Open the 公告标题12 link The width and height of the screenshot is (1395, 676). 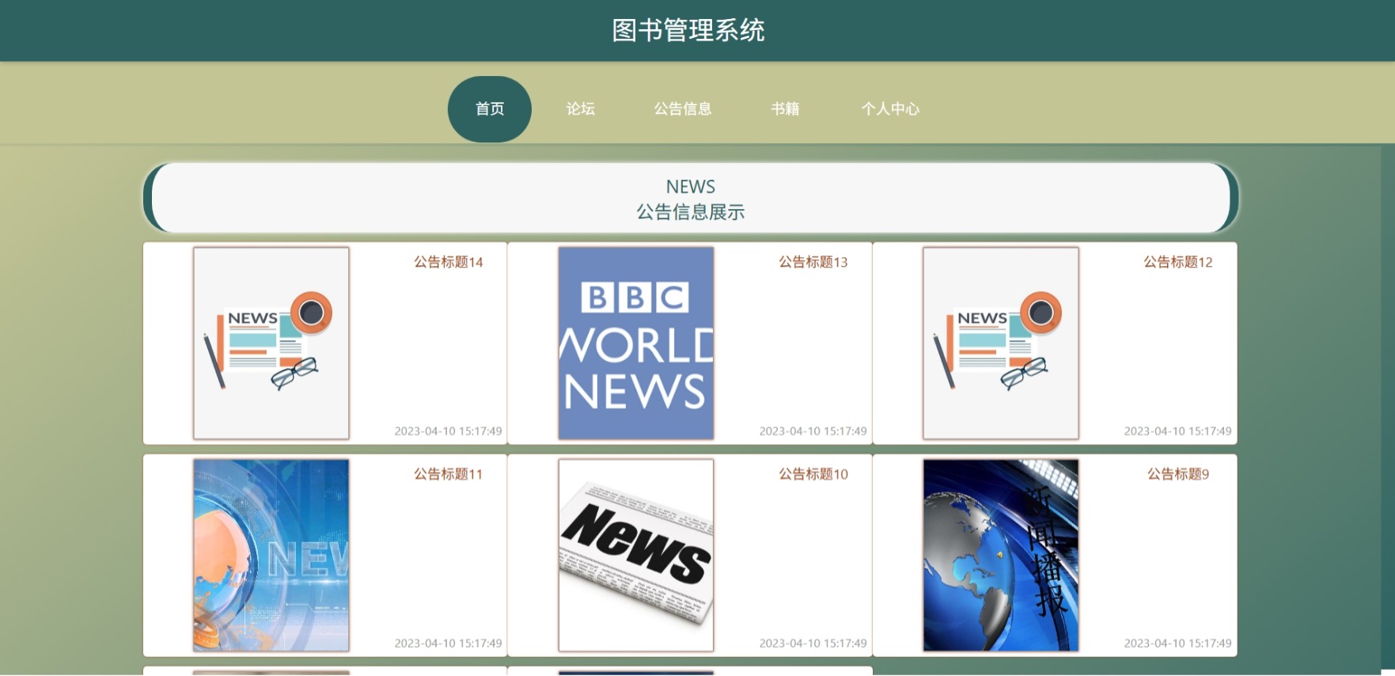(x=1178, y=262)
